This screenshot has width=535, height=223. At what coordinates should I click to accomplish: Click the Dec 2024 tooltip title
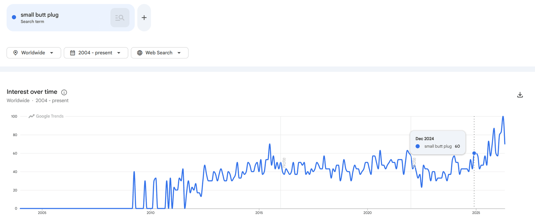tap(425, 139)
